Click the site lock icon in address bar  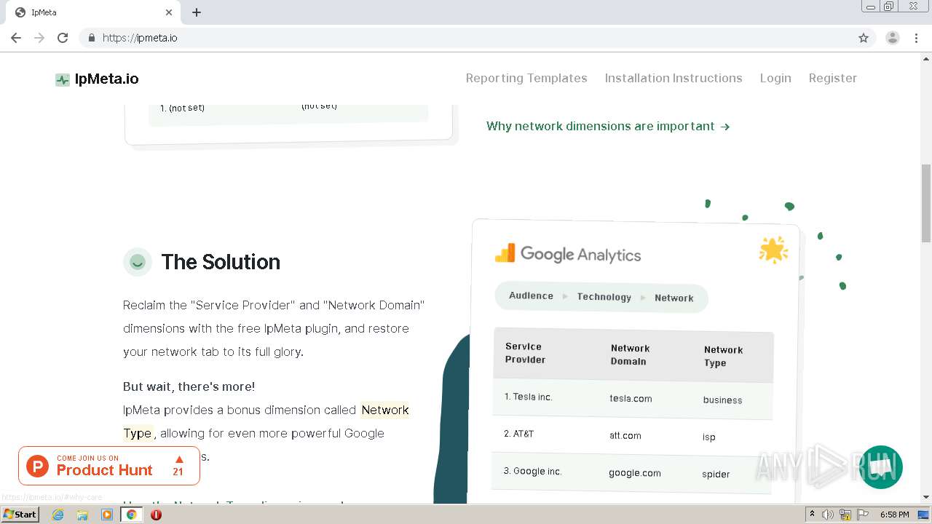coord(91,38)
